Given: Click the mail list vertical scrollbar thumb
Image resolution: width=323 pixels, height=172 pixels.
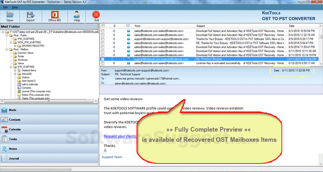Looking at the screenshot, I should pos(320,37).
